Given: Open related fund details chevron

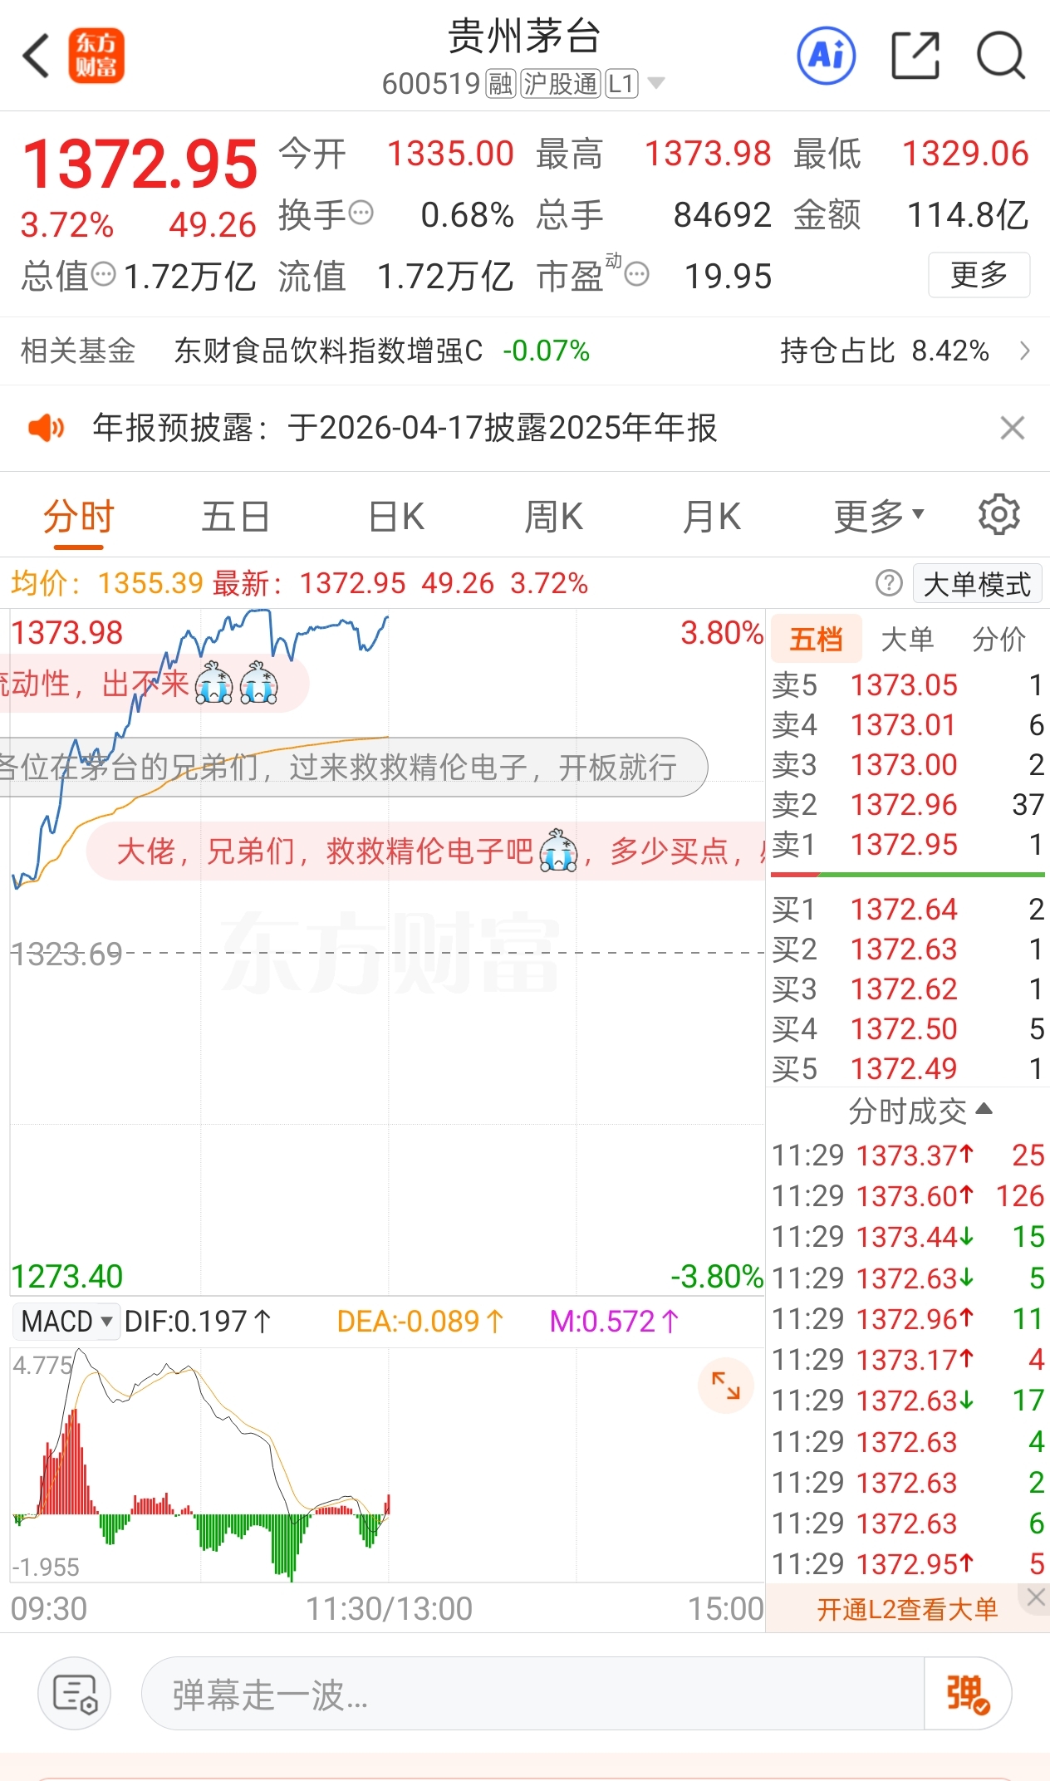Looking at the screenshot, I should pyautogui.click(x=1025, y=351).
